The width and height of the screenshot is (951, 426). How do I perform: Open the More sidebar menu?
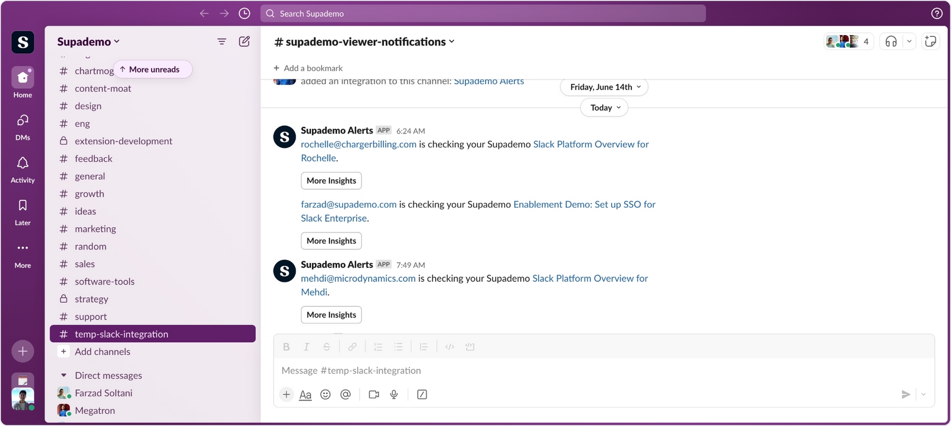click(23, 255)
